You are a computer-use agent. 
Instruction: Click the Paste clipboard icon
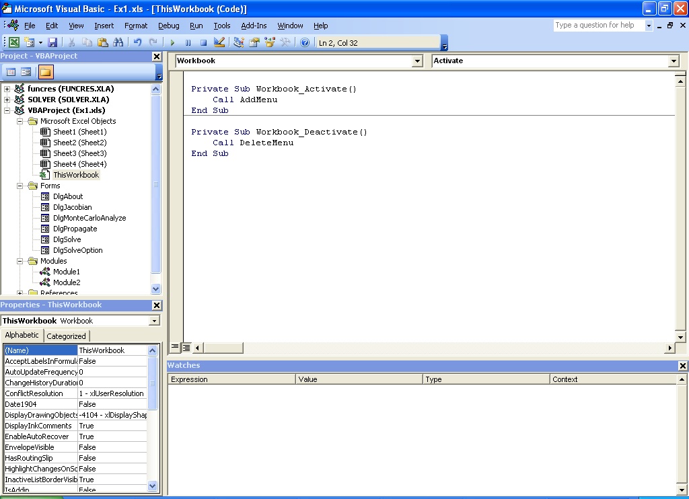click(102, 42)
